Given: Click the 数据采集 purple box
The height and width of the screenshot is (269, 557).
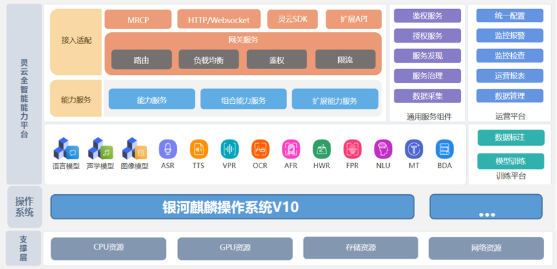Looking at the screenshot, I should tap(427, 96).
